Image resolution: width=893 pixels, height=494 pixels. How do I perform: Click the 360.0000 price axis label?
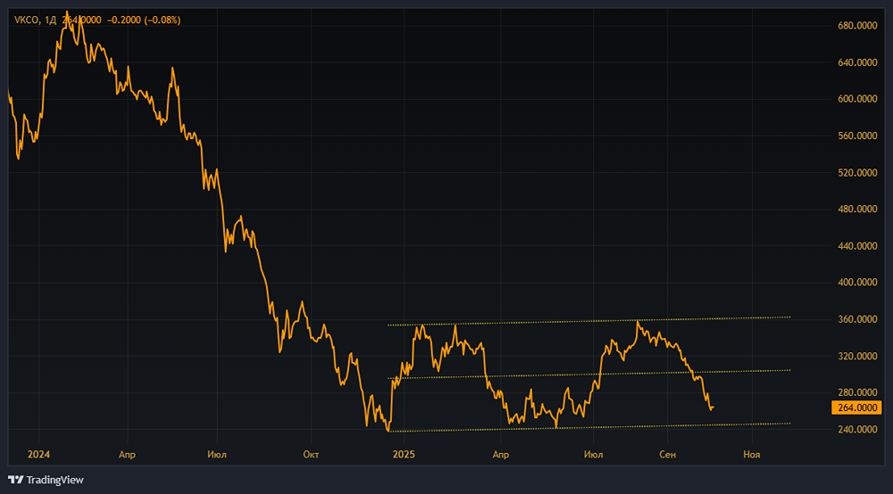pyautogui.click(x=857, y=319)
